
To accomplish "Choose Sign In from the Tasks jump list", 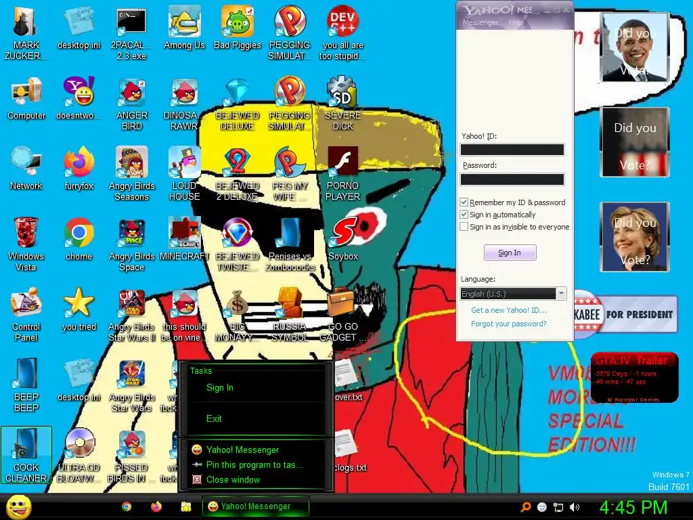I will click(220, 387).
